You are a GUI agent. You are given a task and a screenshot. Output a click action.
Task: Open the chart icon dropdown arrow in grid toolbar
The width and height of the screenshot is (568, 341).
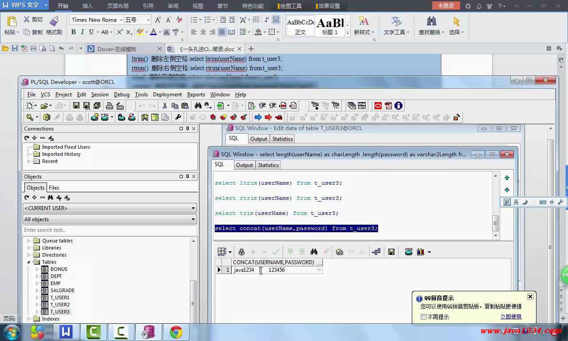pos(429,252)
